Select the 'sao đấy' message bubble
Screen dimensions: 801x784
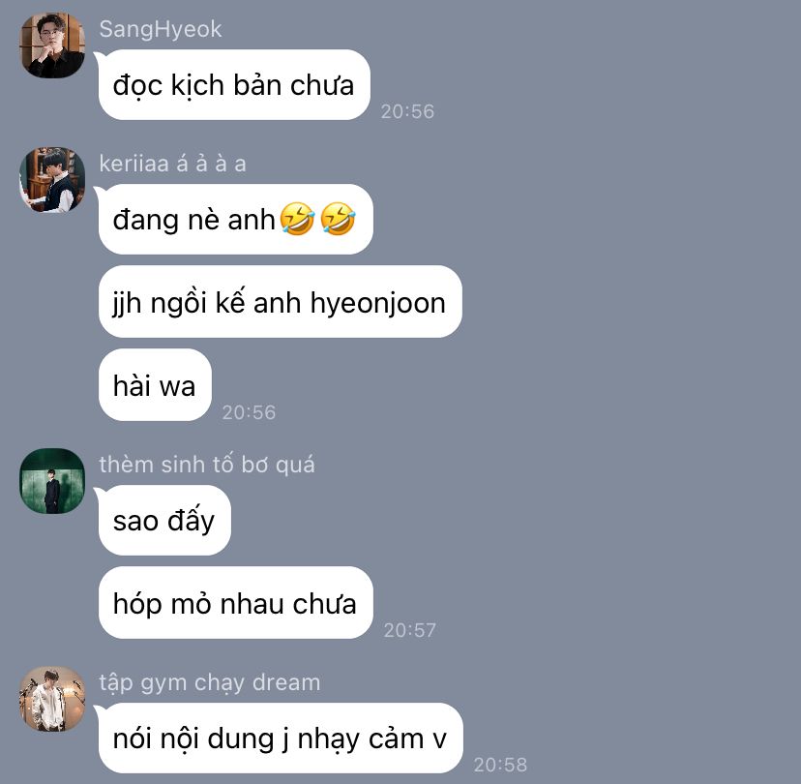pos(164,521)
